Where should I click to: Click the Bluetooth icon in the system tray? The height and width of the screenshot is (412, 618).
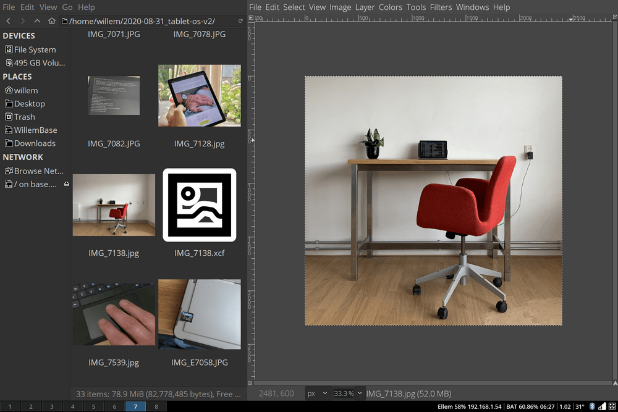click(x=592, y=406)
